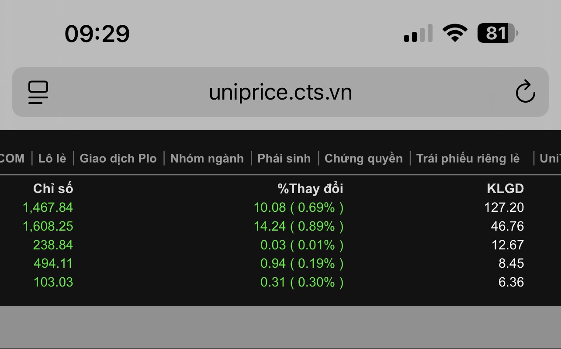Tap the Wi-Fi status icon

(455, 33)
